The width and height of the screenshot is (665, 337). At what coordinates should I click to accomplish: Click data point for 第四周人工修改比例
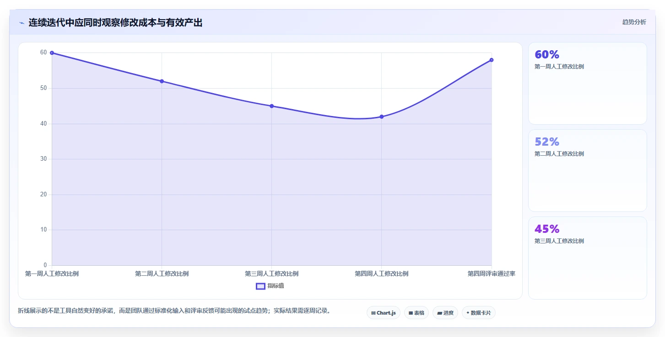click(x=382, y=117)
